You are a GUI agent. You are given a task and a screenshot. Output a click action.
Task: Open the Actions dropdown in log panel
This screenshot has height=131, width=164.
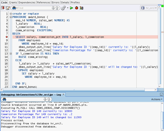point(157,99)
